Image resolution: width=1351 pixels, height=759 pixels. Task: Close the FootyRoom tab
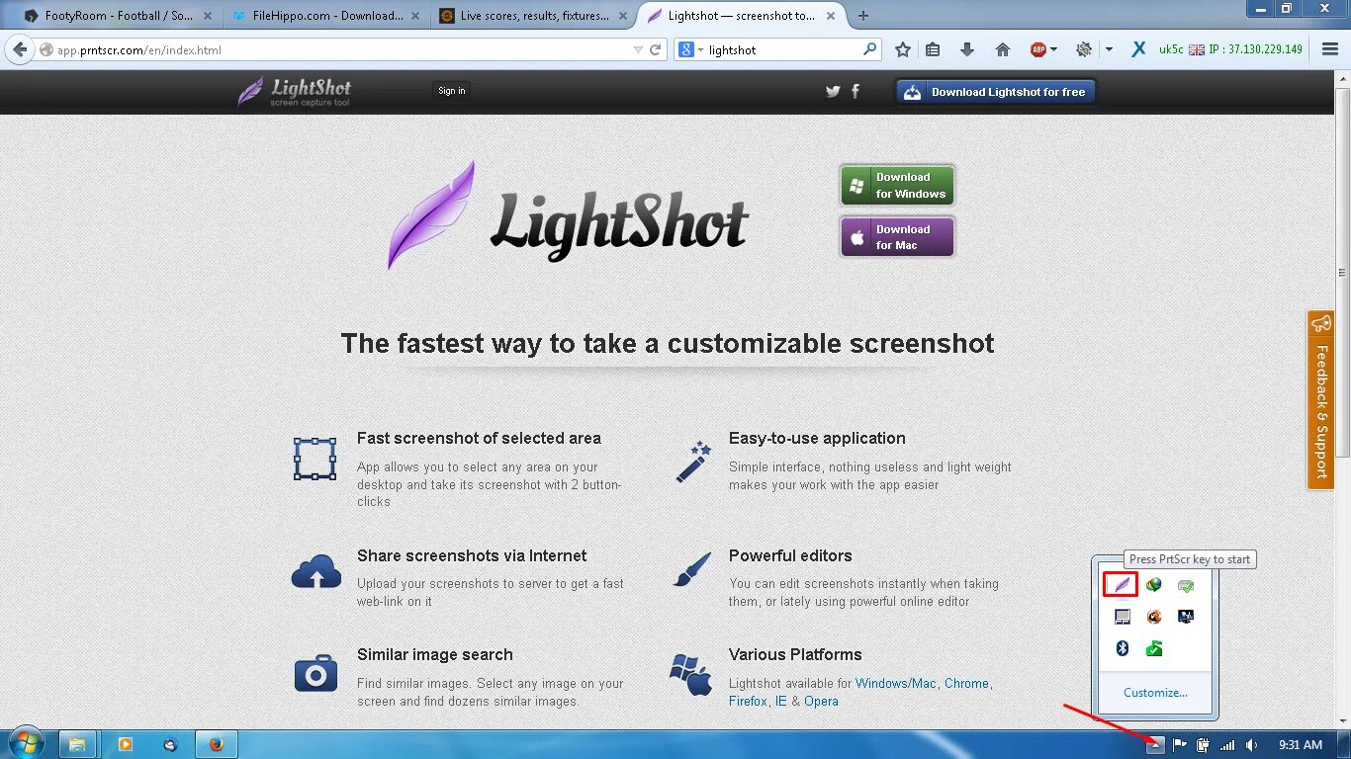(x=207, y=16)
